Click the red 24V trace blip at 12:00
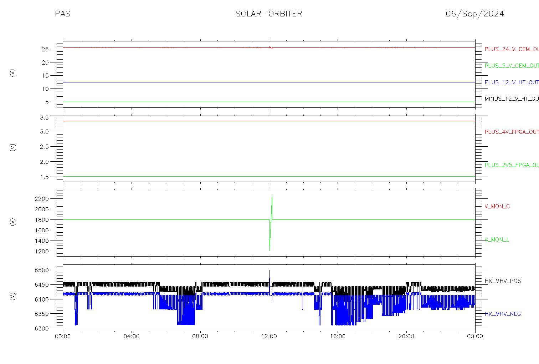The image size is (539, 364). 271,47
